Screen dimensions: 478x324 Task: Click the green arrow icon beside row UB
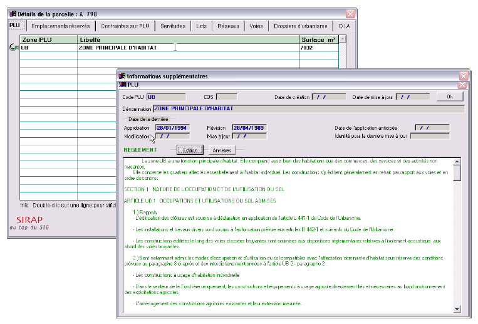click(13, 47)
